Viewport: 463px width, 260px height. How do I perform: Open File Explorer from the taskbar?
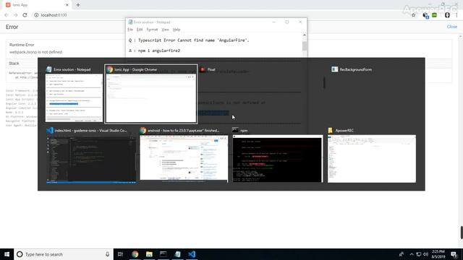(x=149, y=254)
